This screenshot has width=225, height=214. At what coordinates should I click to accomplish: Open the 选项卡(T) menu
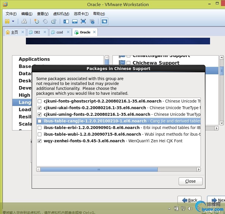click(x=81, y=14)
